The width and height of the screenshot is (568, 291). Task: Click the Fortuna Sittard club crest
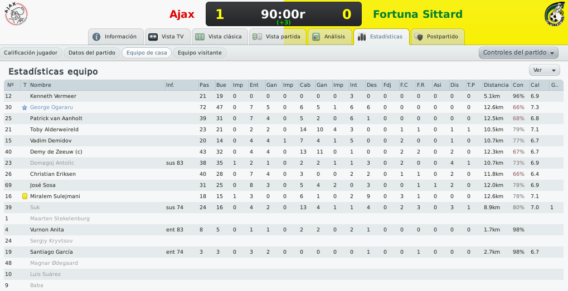(x=555, y=14)
